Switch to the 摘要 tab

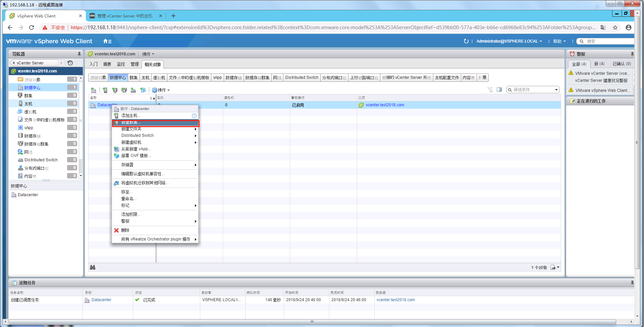tap(107, 64)
